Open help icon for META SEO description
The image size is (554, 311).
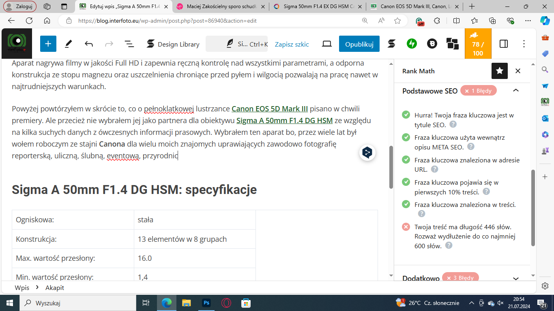(471, 147)
